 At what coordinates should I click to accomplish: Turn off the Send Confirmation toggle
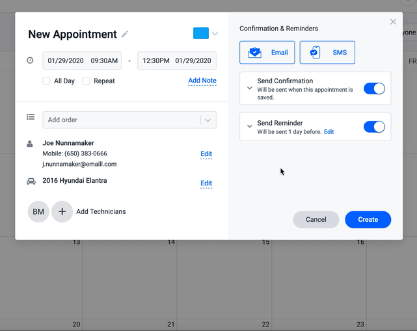pyautogui.click(x=374, y=88)
